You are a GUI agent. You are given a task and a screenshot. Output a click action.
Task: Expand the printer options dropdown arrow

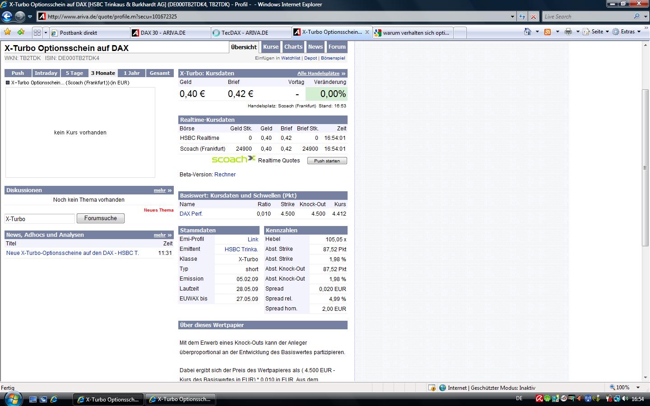pos(578,32)
